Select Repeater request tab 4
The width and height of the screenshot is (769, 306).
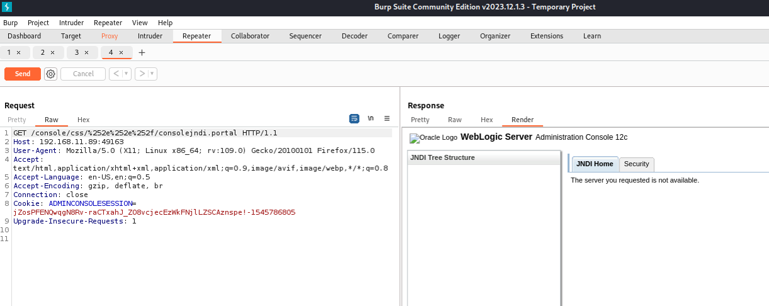111,53
